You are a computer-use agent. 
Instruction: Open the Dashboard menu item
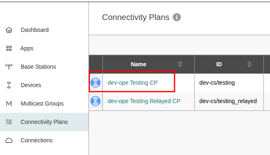(x=44, y=30)
